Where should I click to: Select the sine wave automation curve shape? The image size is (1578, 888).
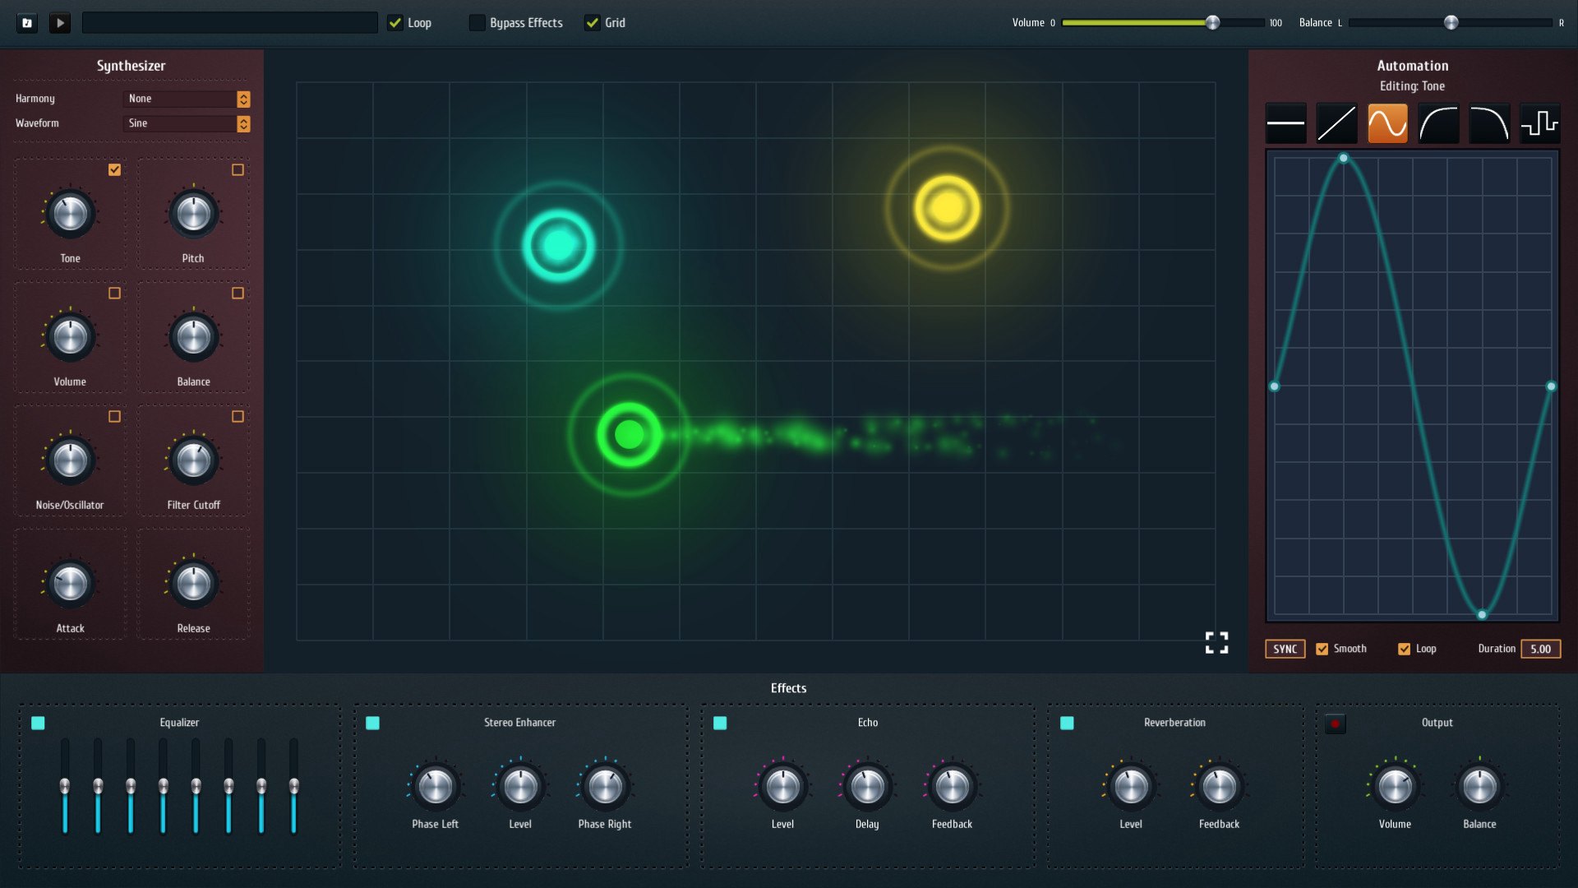pyautogui.click(x=1388, y=123)
